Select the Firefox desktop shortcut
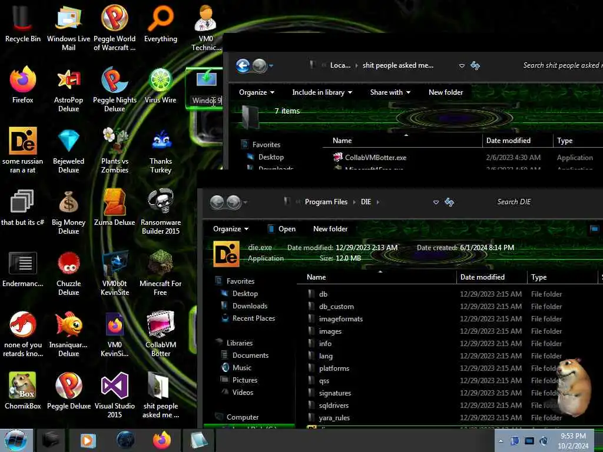This screenshot has width=603, height=452. [x=23, y=85]
